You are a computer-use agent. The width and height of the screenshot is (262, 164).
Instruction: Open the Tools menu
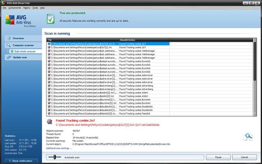click(35, 8)
